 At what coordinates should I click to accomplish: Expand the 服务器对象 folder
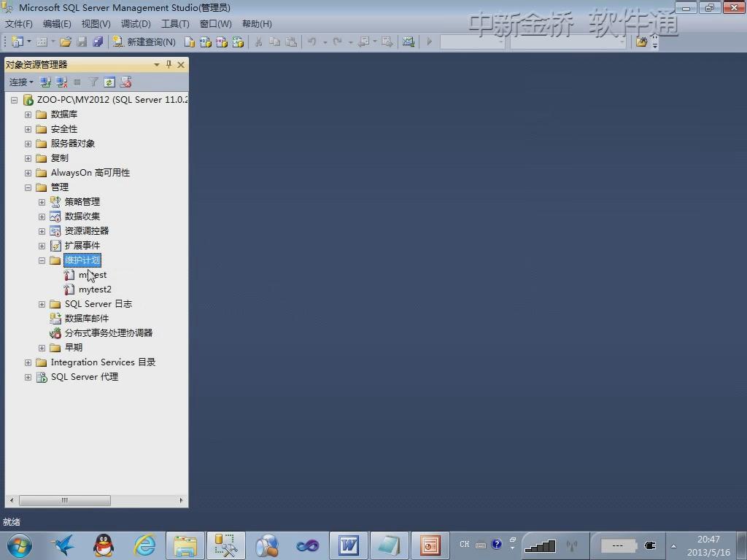(28, 144)
